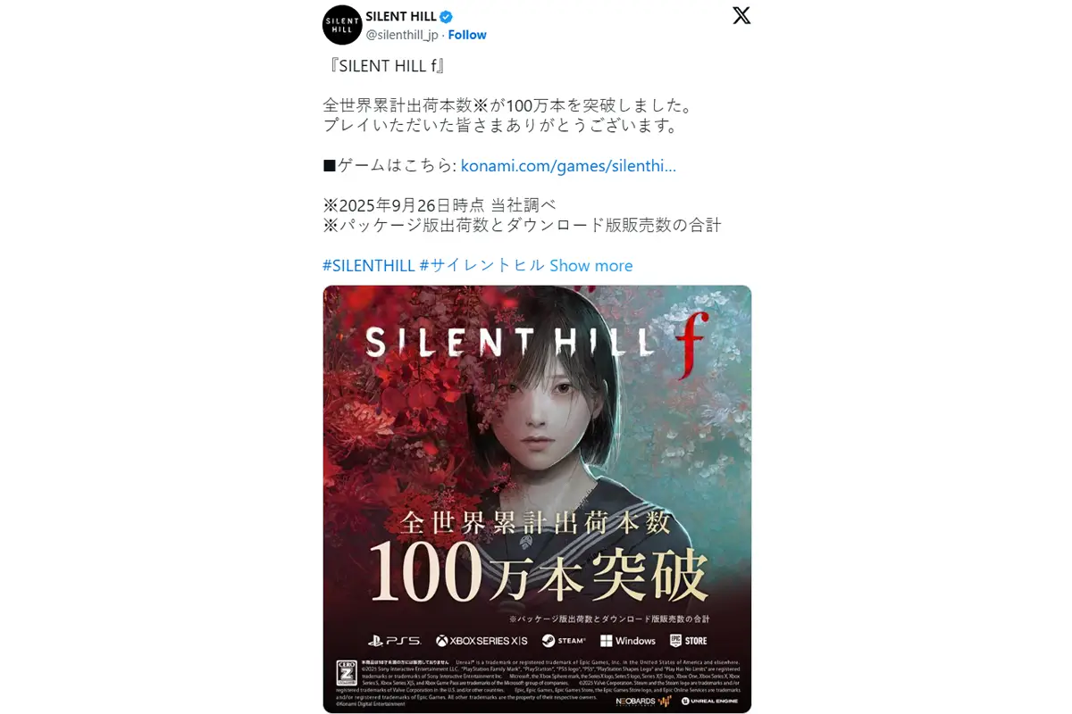Click the Steam logo in the platform row

click(x=564, y=641)
